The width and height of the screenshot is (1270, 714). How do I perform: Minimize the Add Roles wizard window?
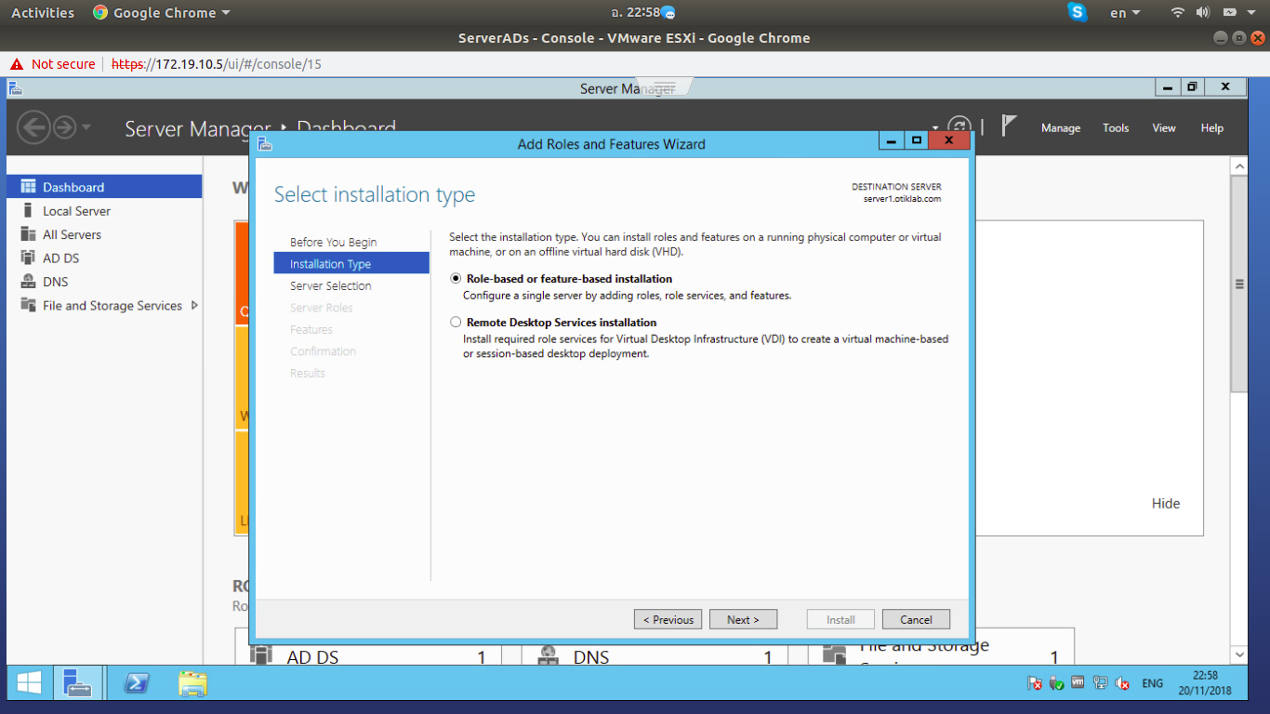pyautogui.click(x=892, y=140)
